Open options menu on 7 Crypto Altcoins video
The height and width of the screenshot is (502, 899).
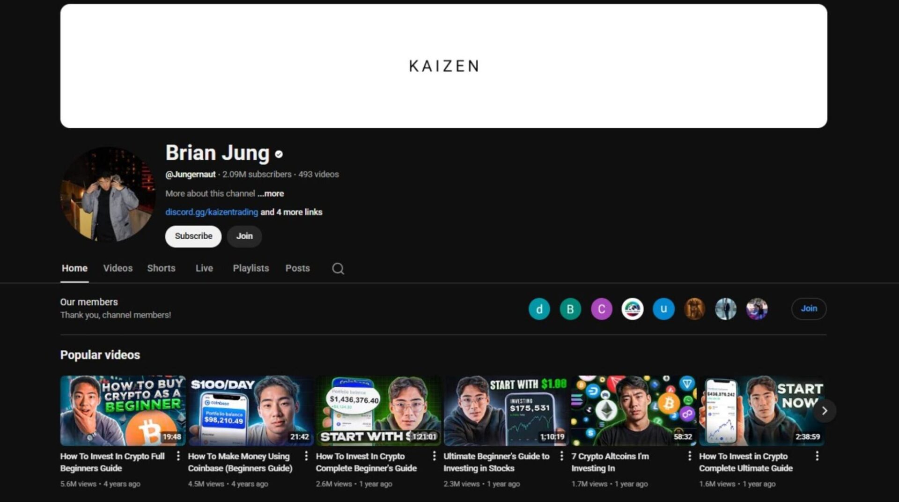pos(690,456)
